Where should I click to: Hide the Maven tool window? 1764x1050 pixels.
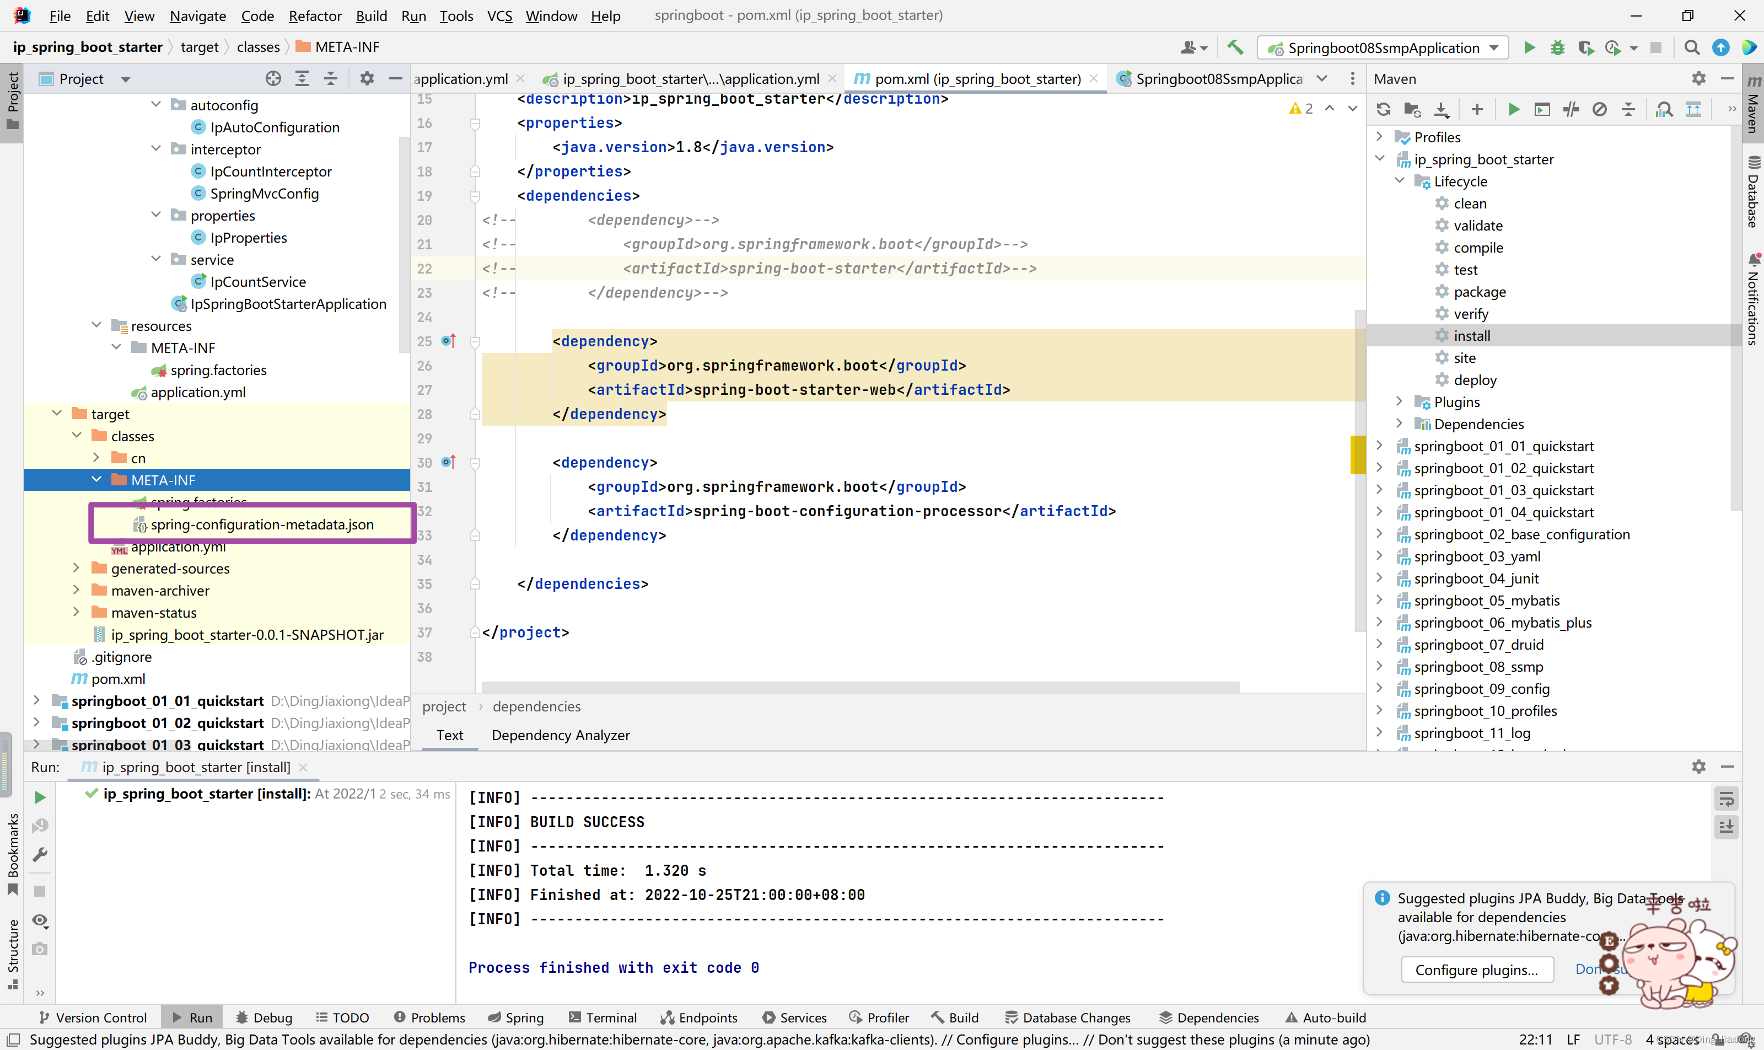pos(1727,78)
